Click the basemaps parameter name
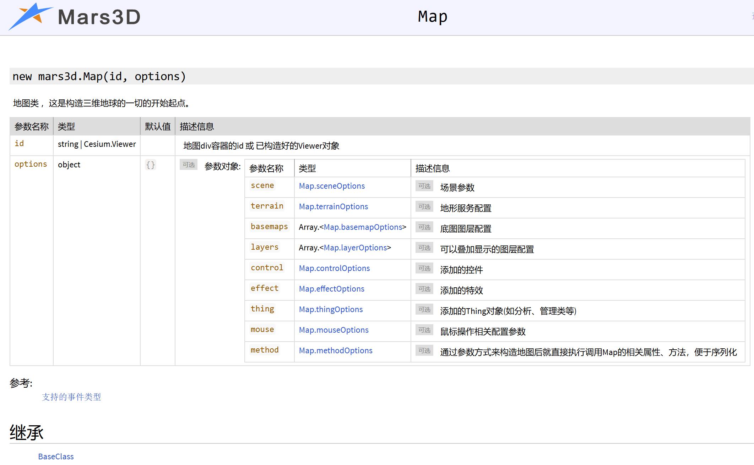The height and width of the screenshot is (465, 754). point(269,227)
